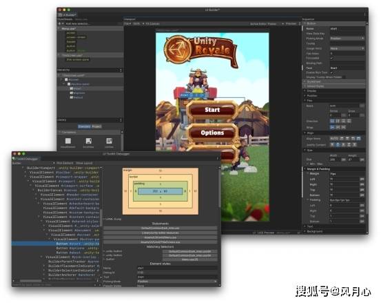The image size is (381, 303).
Task: Select the VisualElement icon in Library
Action: click(x=68, y=141)
